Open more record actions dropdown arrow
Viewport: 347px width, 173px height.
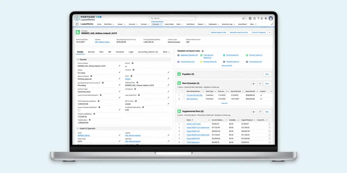269,32
